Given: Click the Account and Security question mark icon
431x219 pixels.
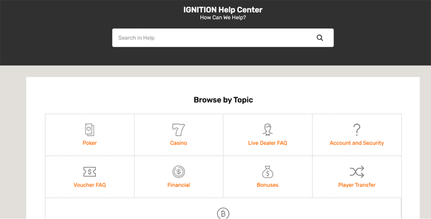Looking at the screenshot, I should [x=357, y=130].
